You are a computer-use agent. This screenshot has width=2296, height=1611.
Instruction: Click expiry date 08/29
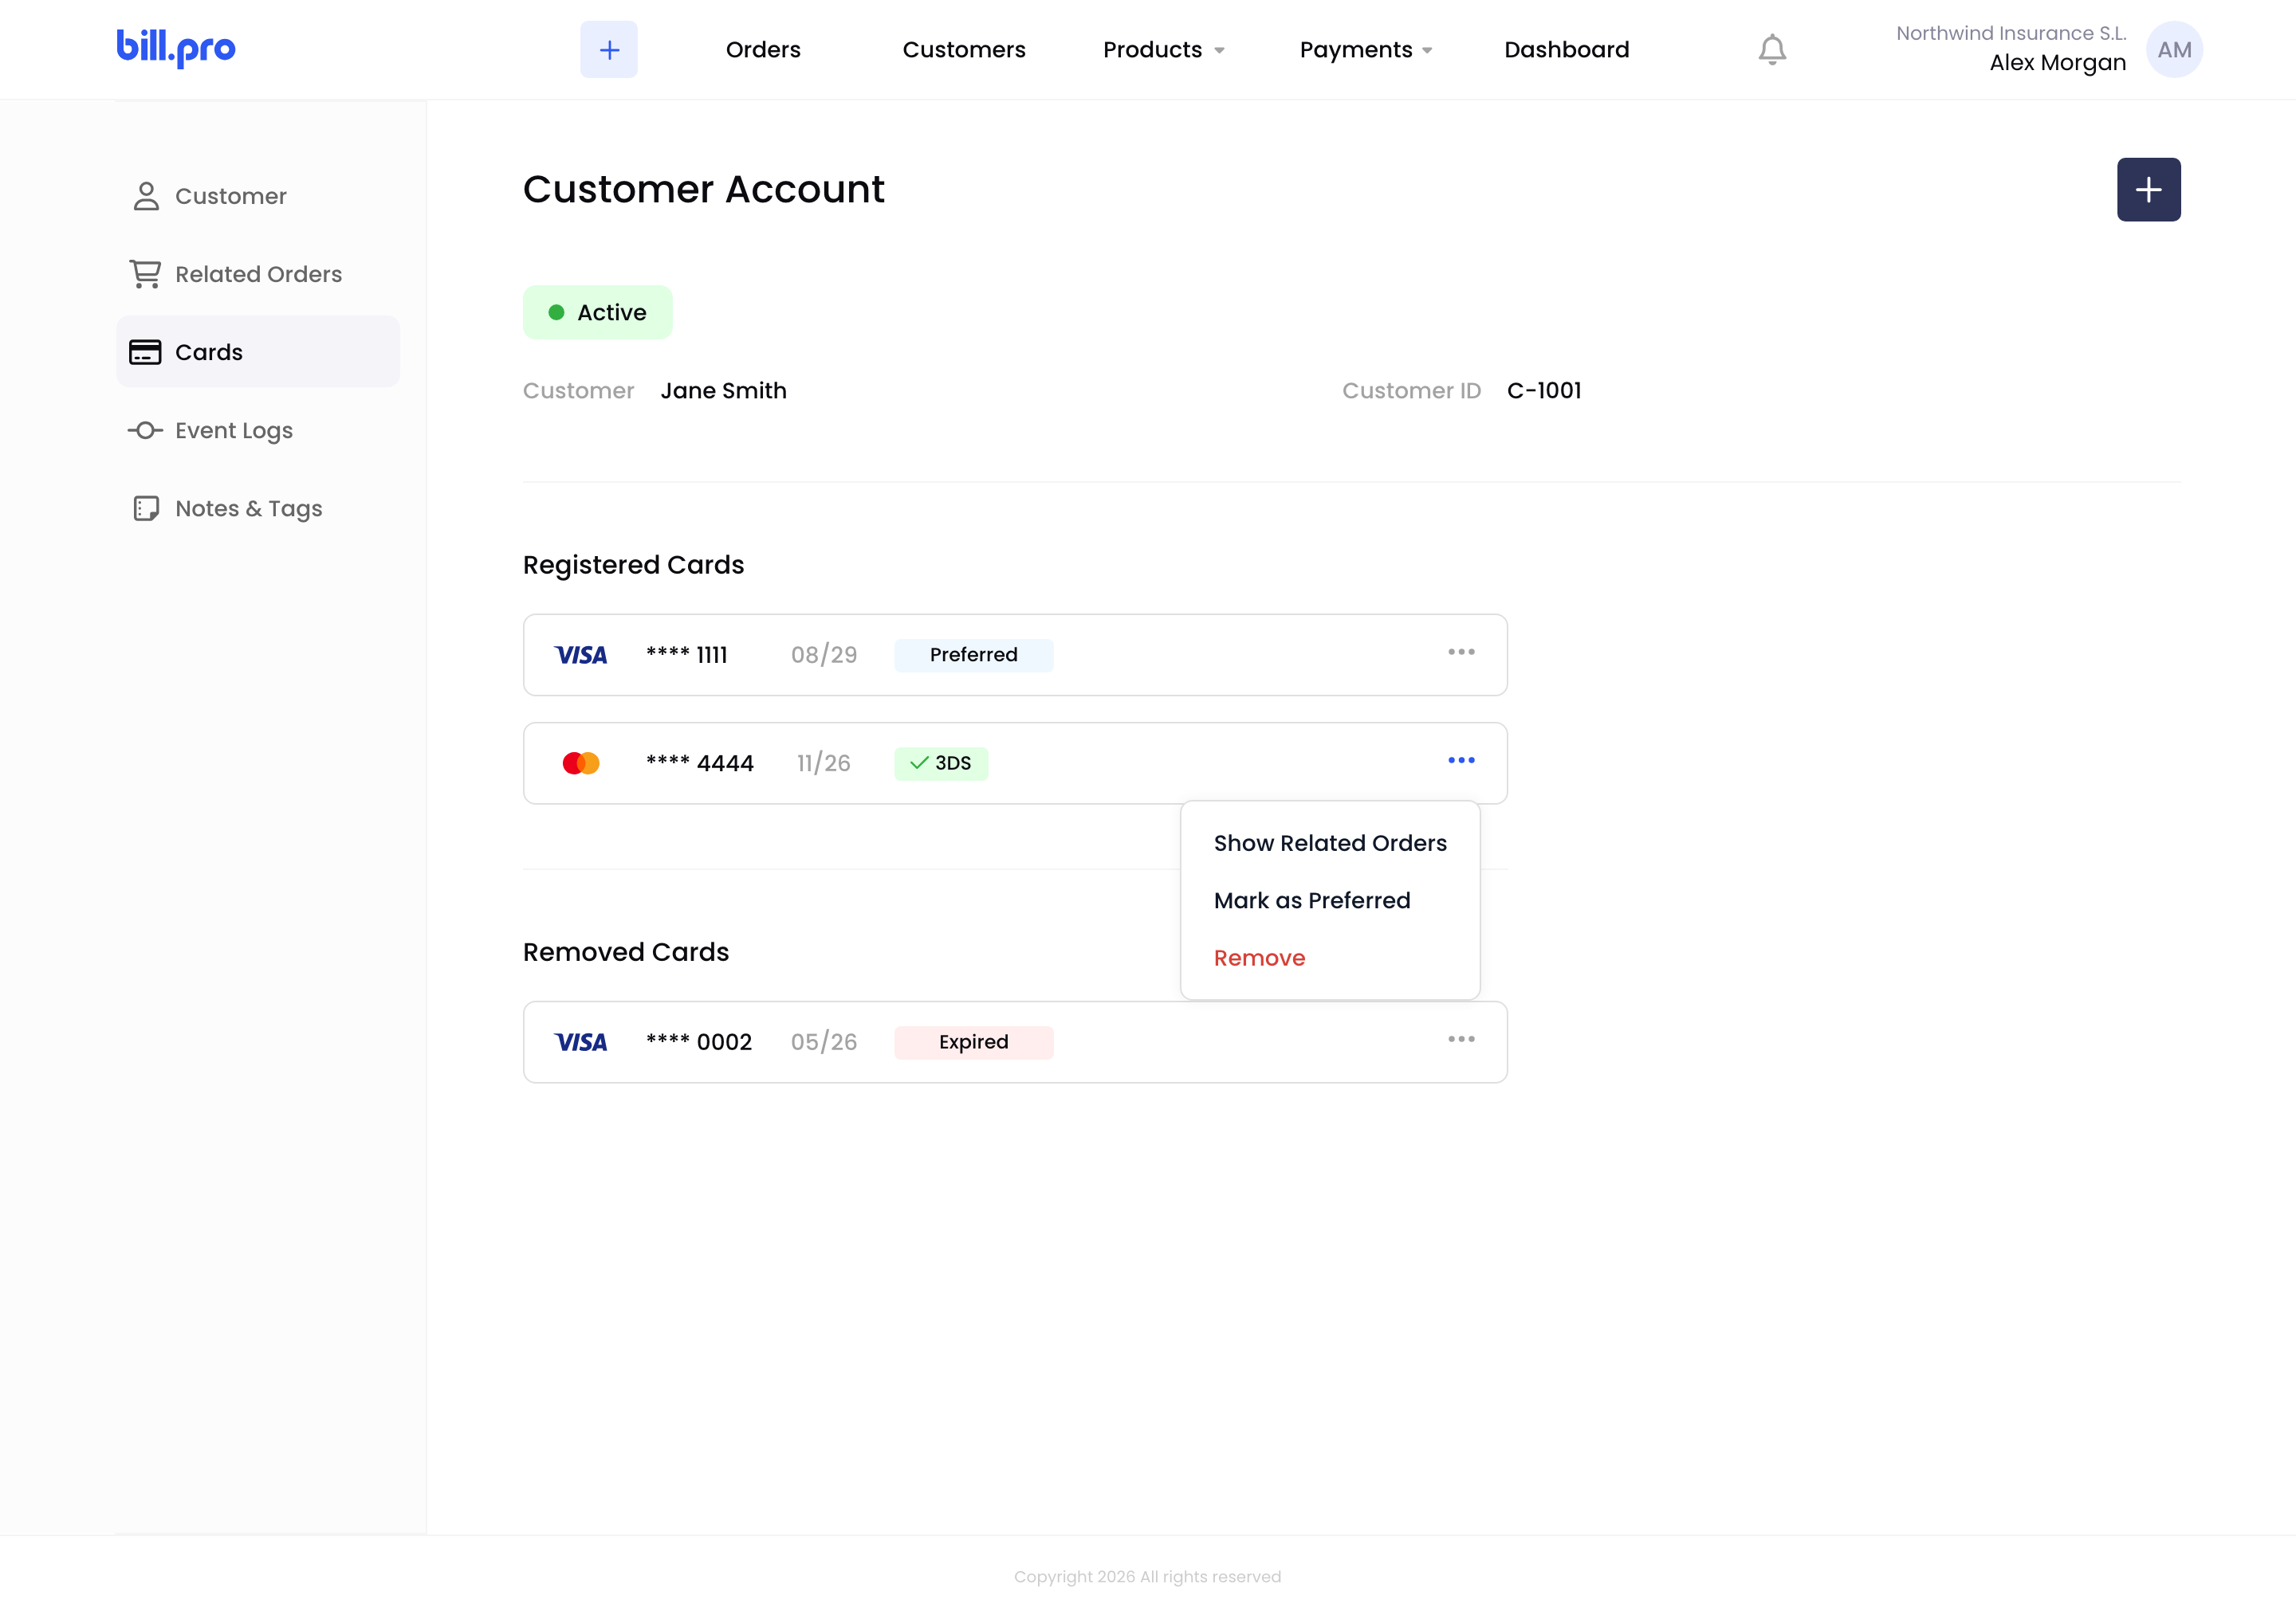[x=824, y=655]
